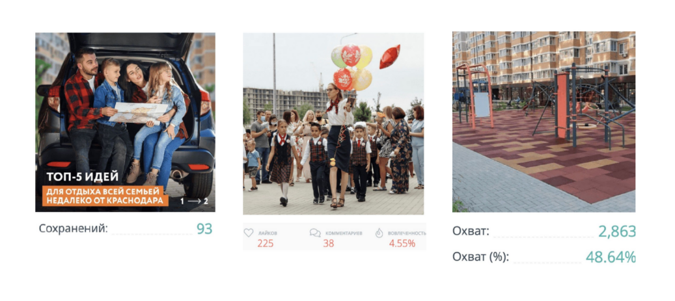Image resolution: width=675 pixels, height=301 pixels.
Task: Click the reach percentage 48.64%
Action: pos(611,257)
